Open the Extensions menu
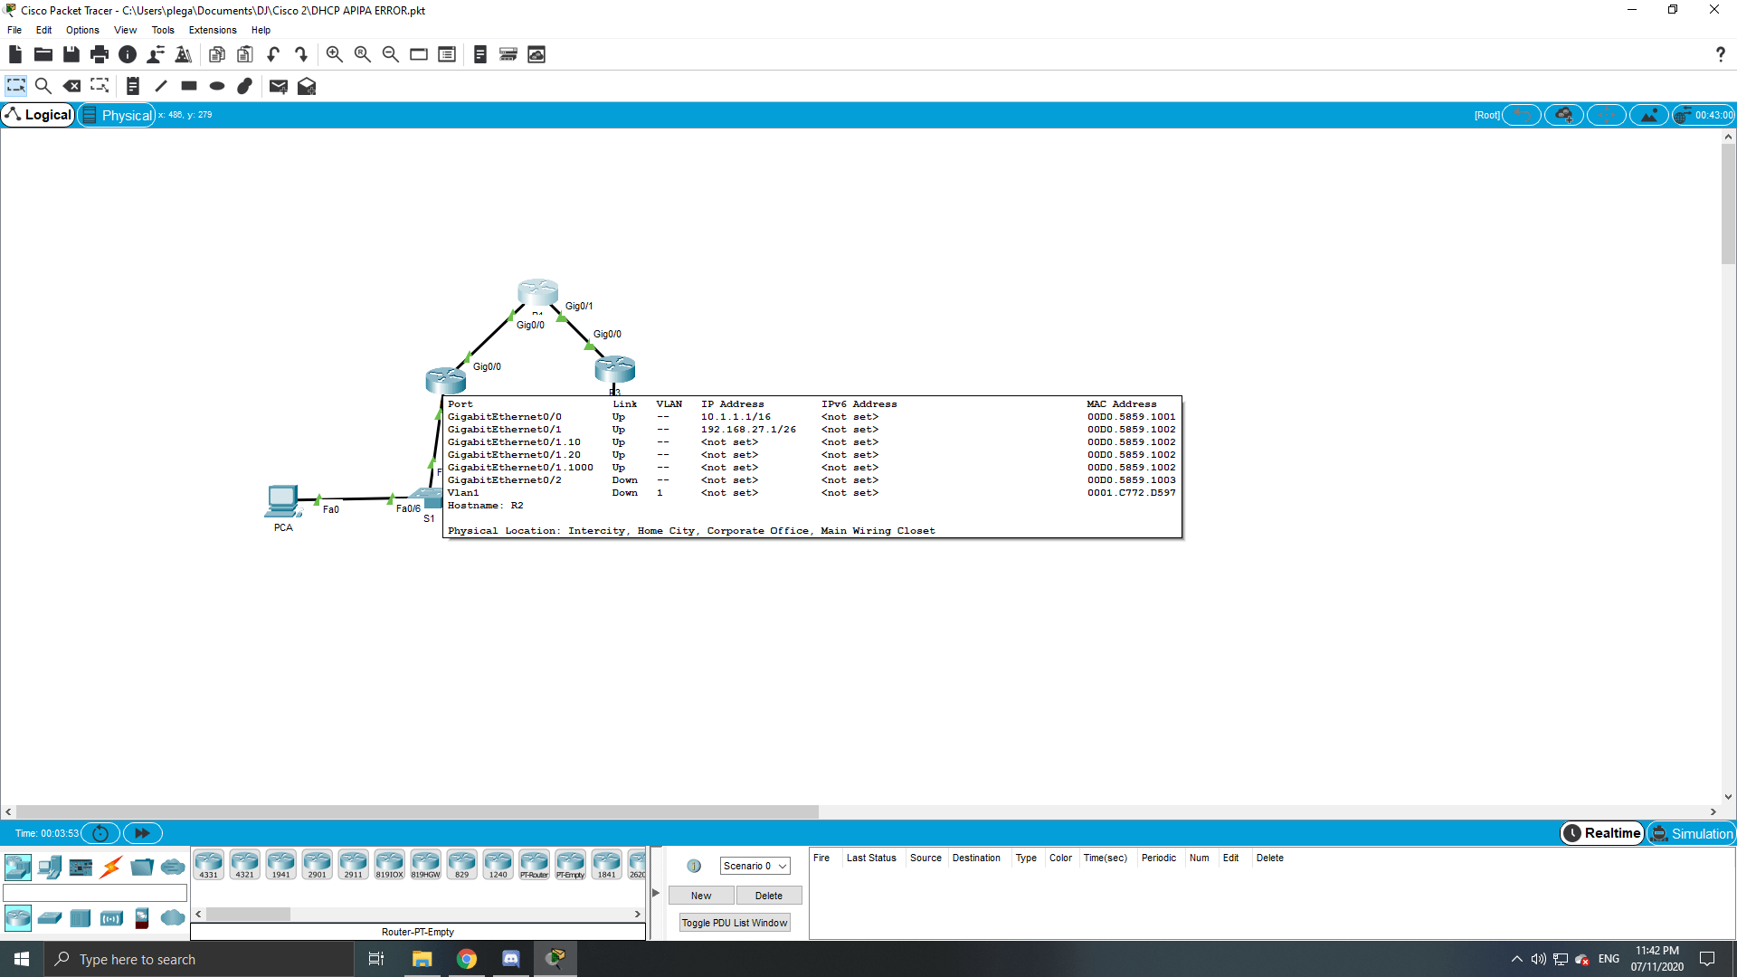This screenshot has height=977, width=1737. pyautogui.click(x=212, y=30)
